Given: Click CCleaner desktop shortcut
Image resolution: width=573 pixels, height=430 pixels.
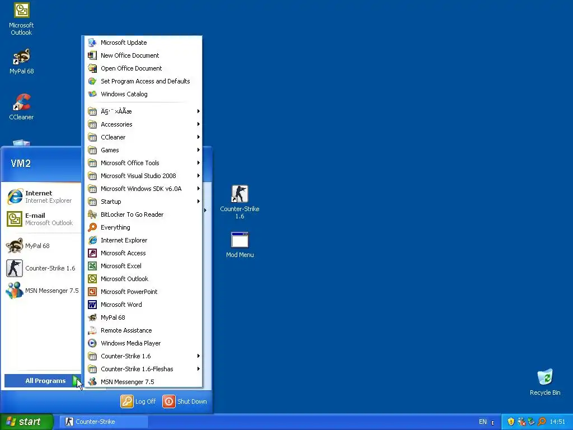Looking at the screenshot, I should point(22,107).
